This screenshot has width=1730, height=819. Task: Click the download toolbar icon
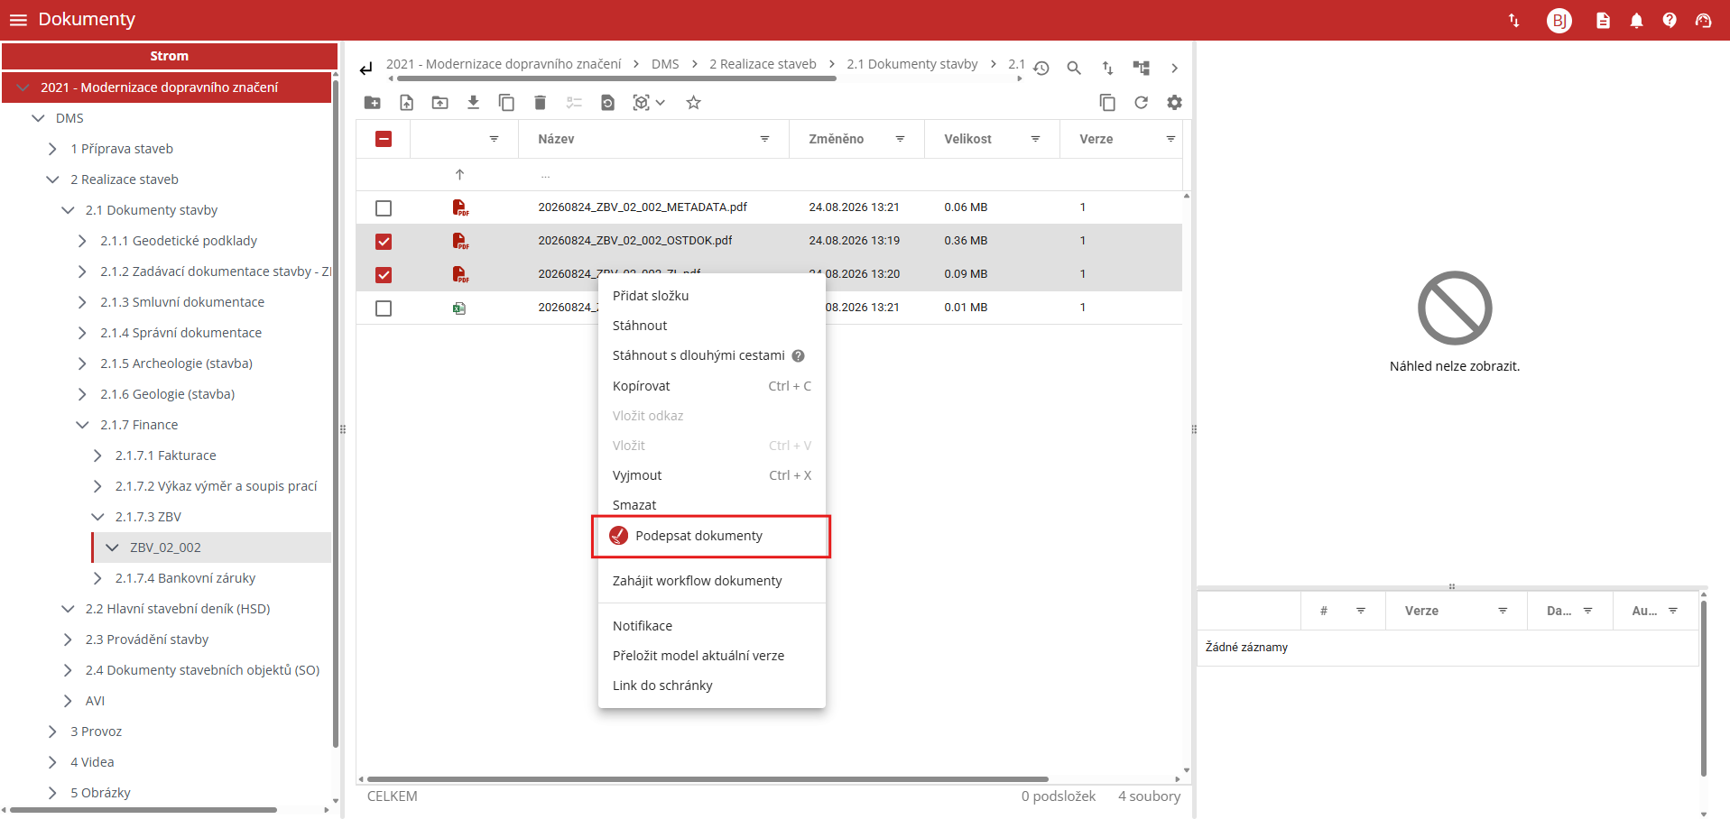(x=473, y=103)
